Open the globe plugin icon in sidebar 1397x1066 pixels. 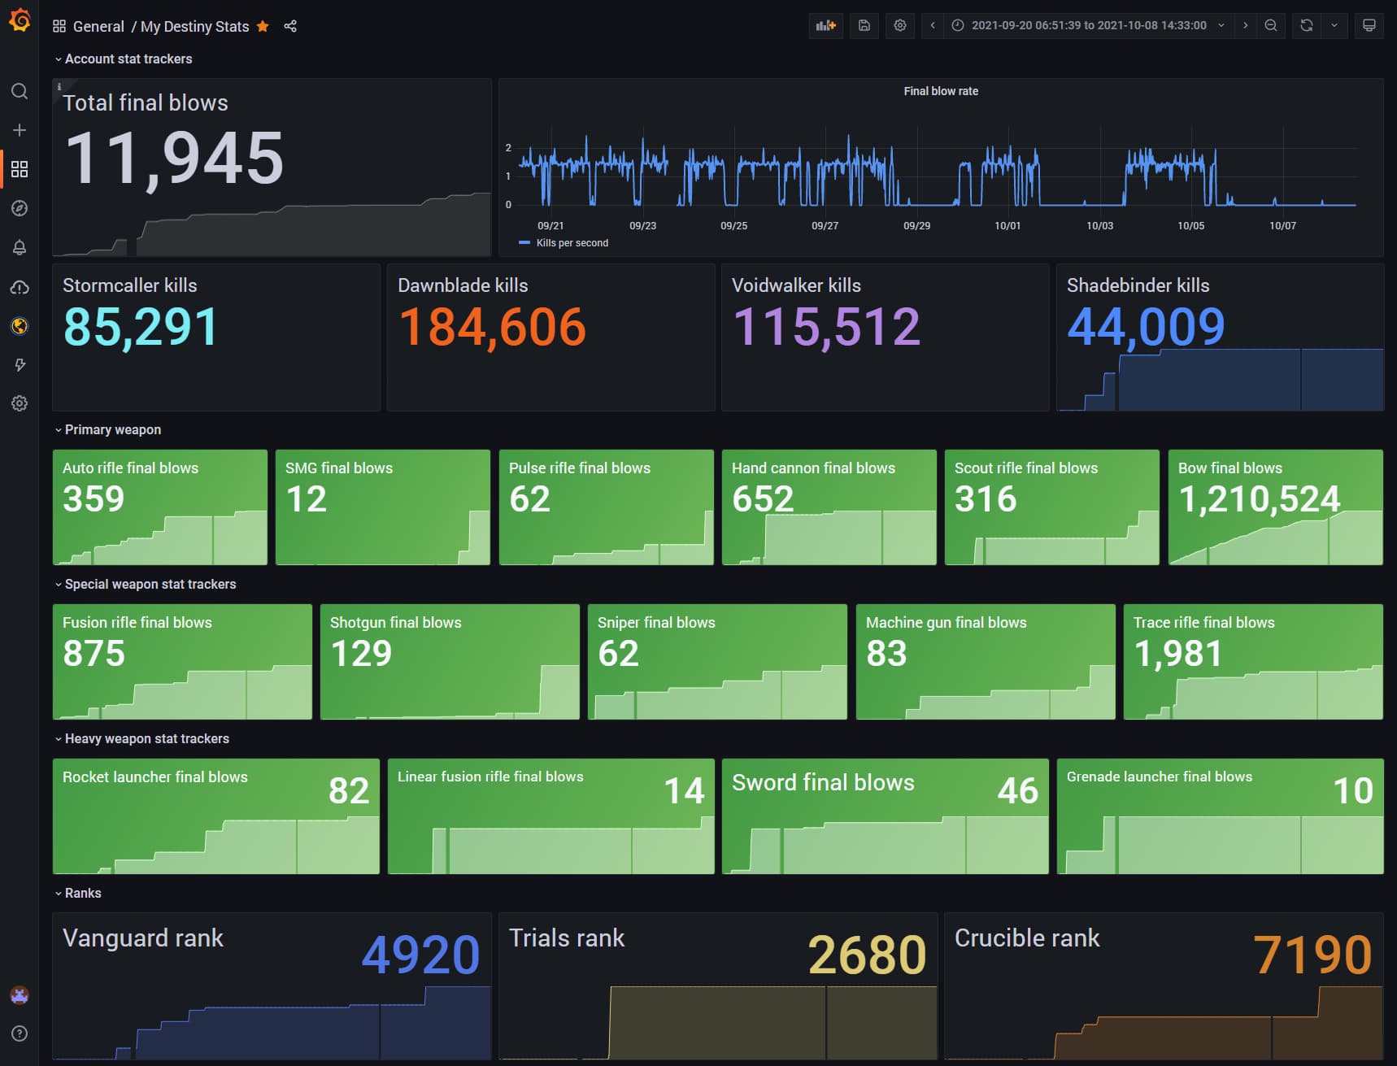click(20, 326)
